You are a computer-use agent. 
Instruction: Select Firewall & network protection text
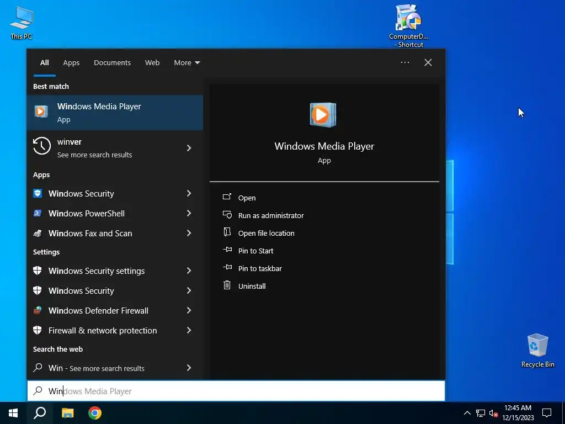[103, 330]
